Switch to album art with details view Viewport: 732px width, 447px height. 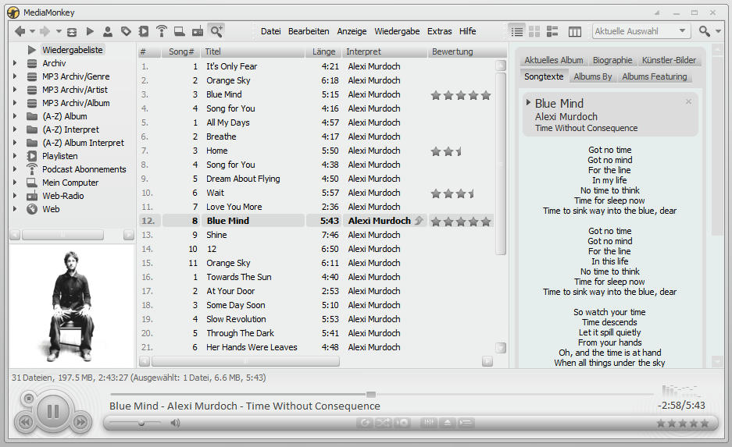pos(552,32)
